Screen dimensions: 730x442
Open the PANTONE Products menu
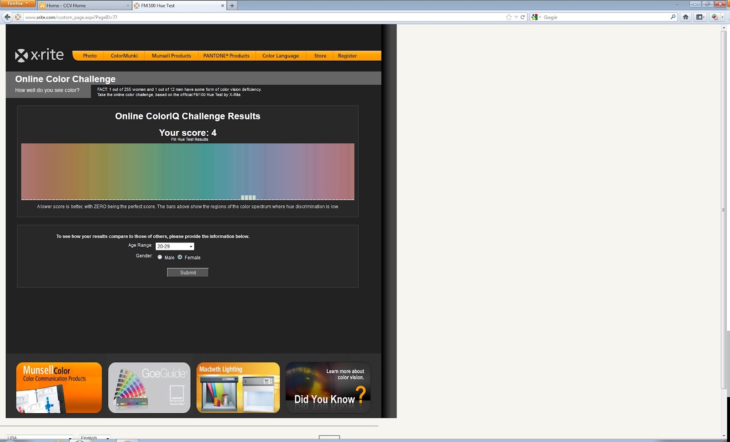coord(226,56)
